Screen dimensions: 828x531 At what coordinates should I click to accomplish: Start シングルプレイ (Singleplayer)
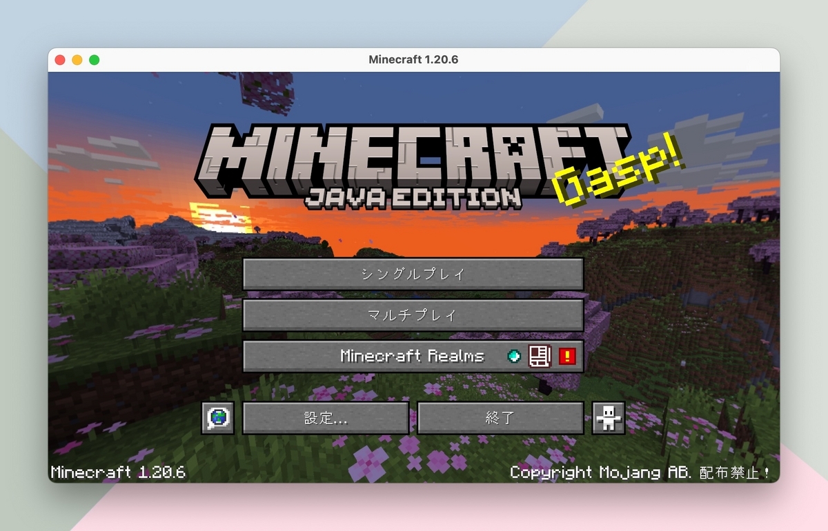tap(413, 274)
